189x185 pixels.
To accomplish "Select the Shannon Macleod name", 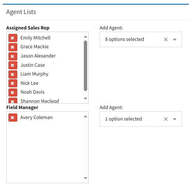I will pos(40,101).
